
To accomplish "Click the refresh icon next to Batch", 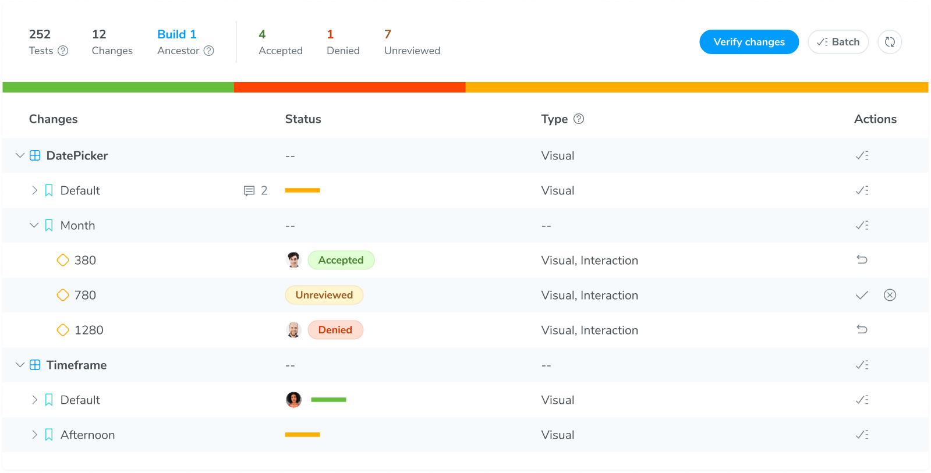I will [x=890, y=42].
